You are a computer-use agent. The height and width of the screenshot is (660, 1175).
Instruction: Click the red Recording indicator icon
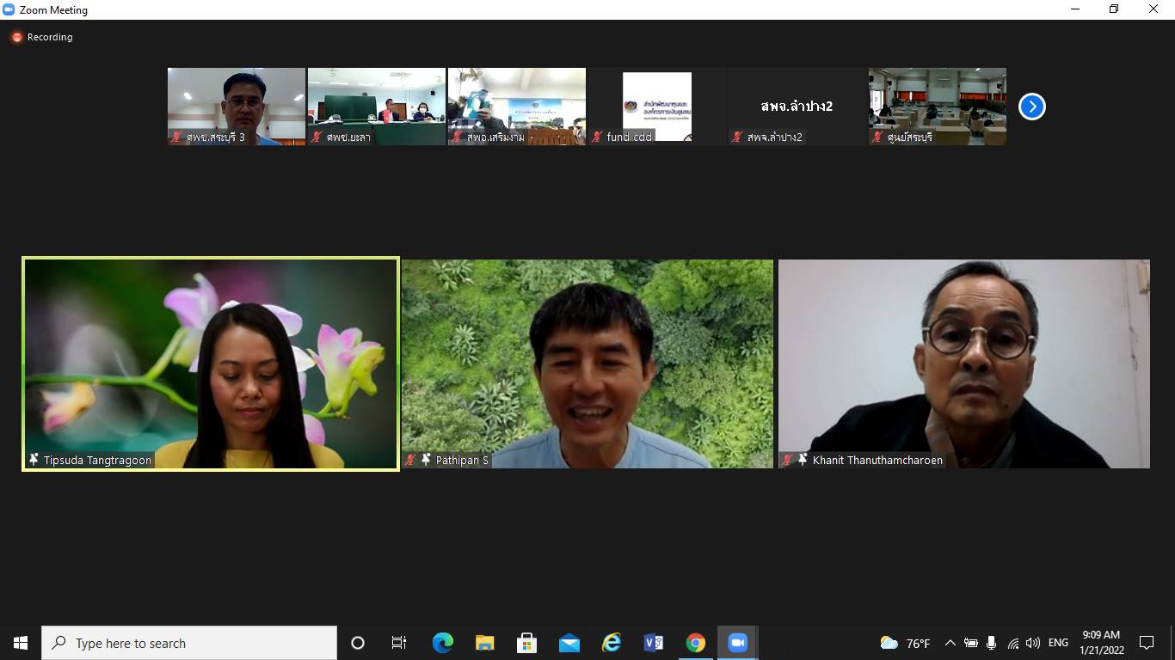coord(16,37)
